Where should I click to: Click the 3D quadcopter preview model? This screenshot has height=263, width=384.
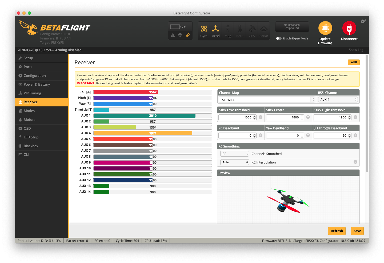pos(288,200)
